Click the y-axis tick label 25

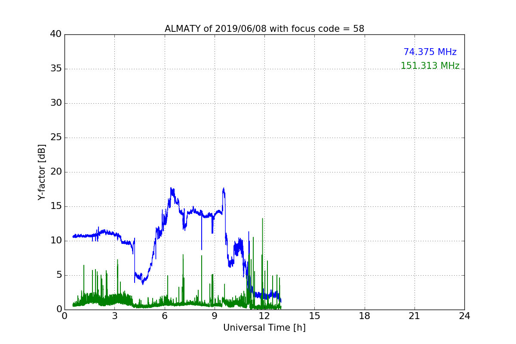click(x=56, y=138)
